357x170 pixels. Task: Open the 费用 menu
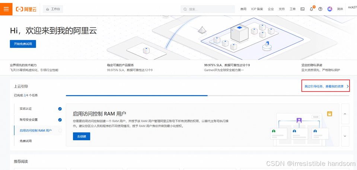(243, 9)
